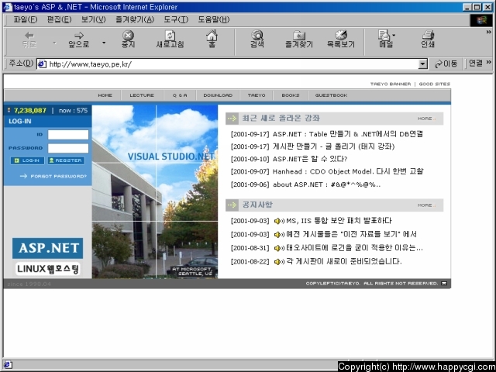The height and width of the screenshot is (372, 496).
Task: Click the Mail (메일) toolbar icon
Action: [x=384, y=35]
